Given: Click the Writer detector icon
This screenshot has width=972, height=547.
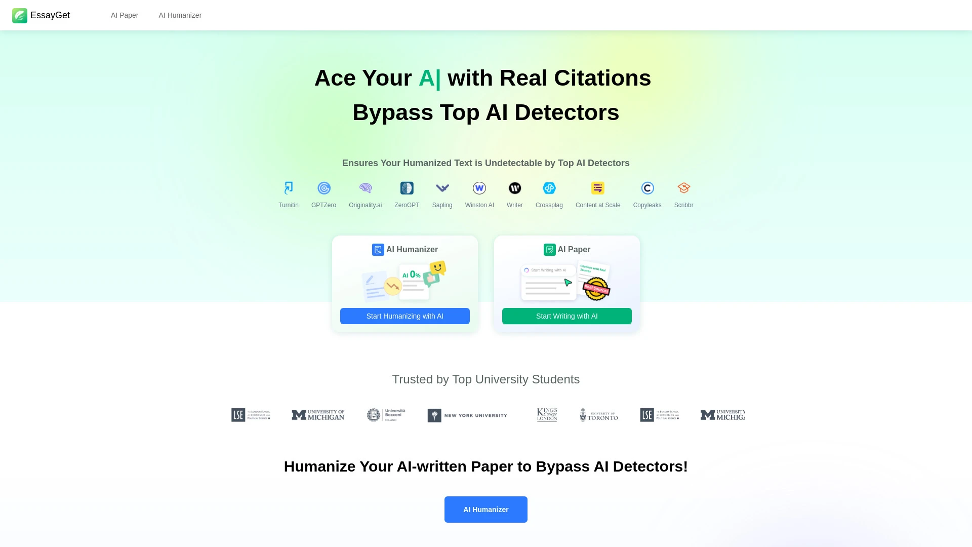Looking at the screenshot, I should pos(515,188).
